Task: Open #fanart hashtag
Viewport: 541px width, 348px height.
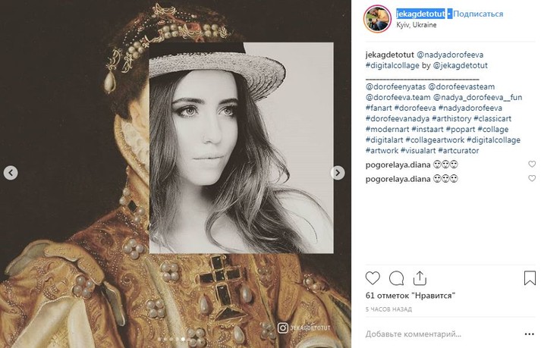Action: coord(381,108)
